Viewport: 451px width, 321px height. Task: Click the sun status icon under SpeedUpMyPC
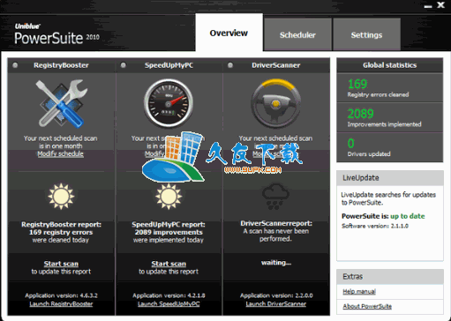pos(169,196)
